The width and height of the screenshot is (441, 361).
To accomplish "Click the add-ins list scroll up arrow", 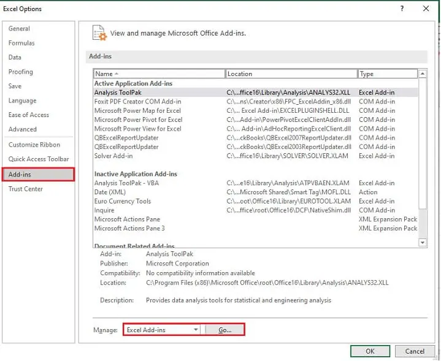I will click(423, 74).
